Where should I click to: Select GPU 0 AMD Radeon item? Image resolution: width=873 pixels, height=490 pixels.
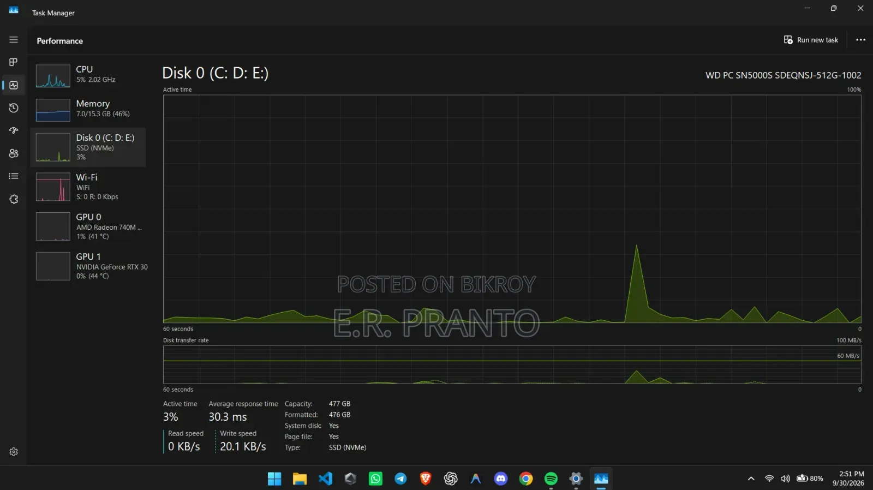point(88,226)
